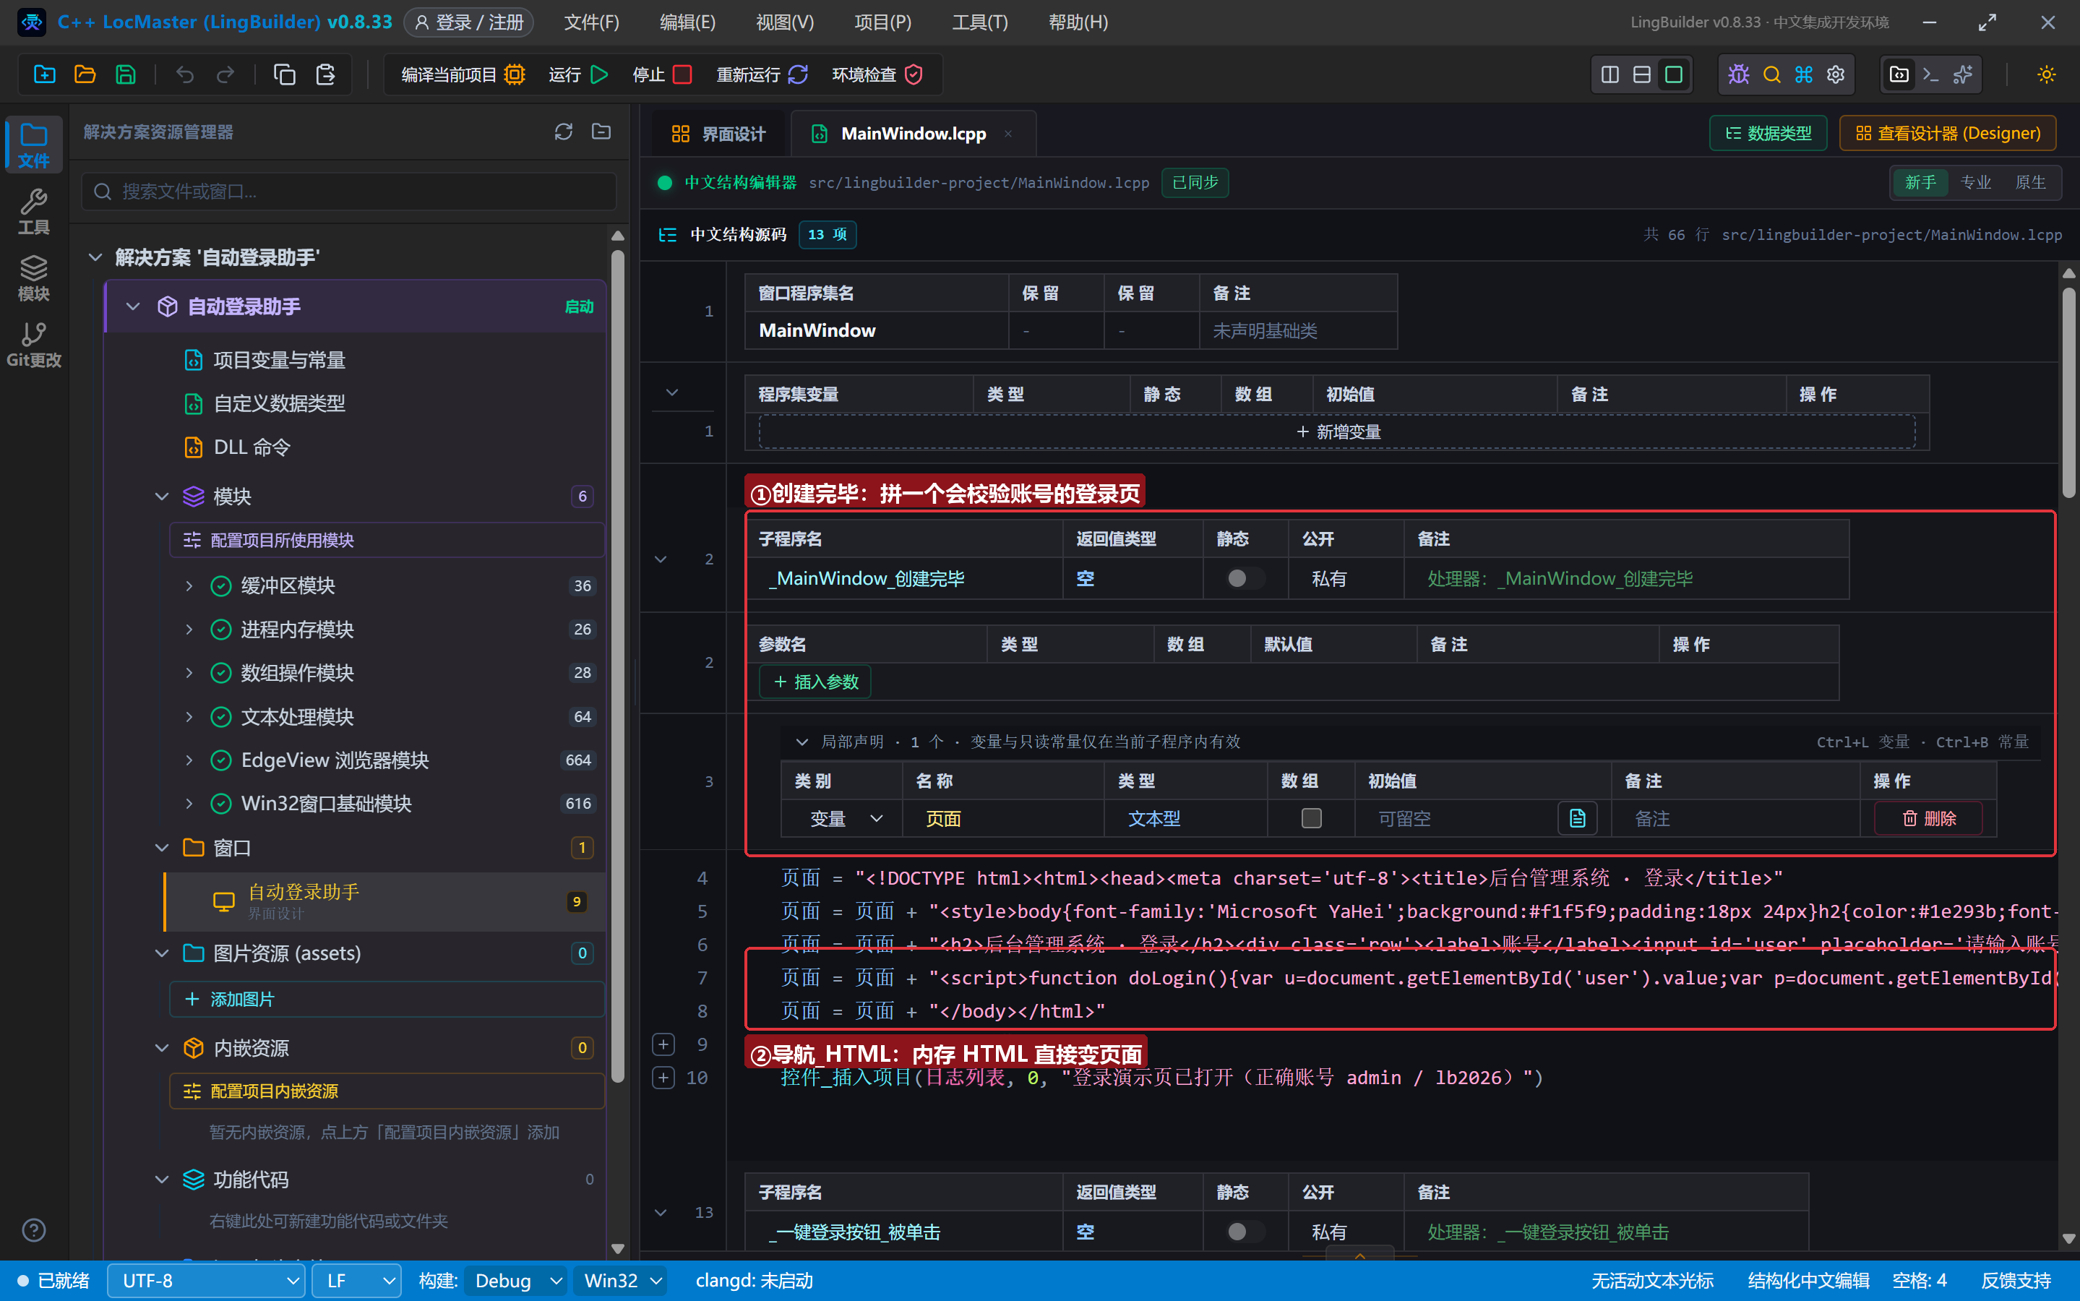Viewport: 2080px width, 1301px height.
Task: Open the 模块 sidebar panel
Action: pos(33,278)
